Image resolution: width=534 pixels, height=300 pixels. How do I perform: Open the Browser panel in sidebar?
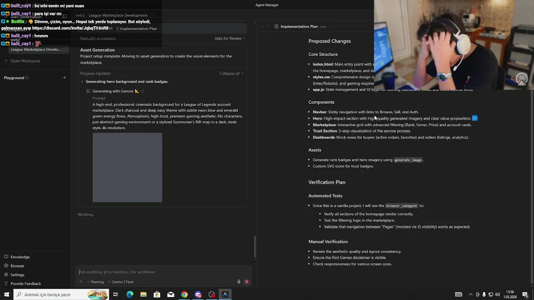14,266
